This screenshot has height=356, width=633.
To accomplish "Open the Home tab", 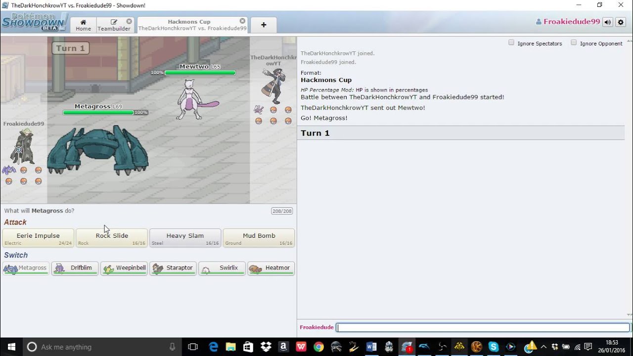I will [x=83, y=25].
